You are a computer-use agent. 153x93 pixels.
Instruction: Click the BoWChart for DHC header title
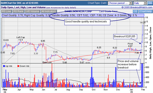pos(20,3)
